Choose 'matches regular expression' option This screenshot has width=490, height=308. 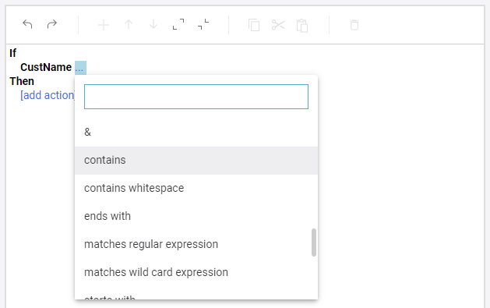click(x=196, y=245)
